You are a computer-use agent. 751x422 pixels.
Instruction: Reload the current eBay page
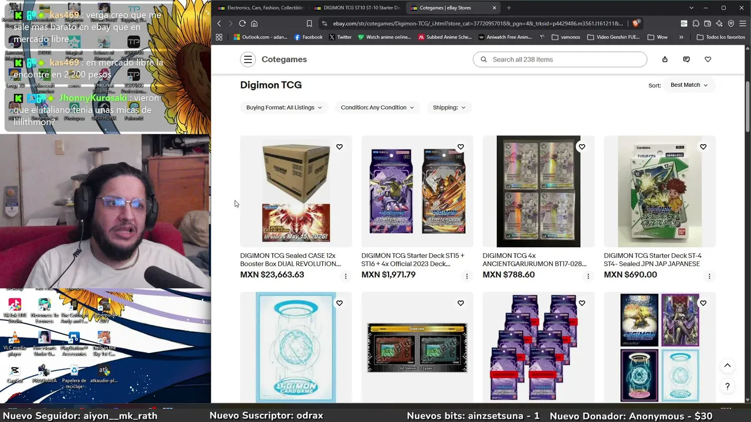(242, 23)
